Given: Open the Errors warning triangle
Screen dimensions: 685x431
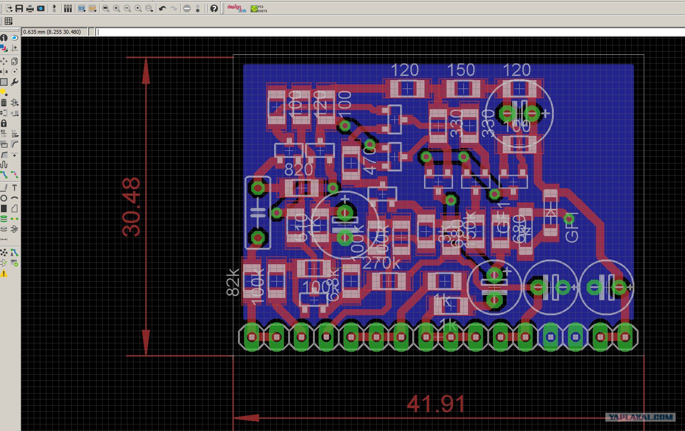Looking at the screenshot, I should (4, 274).
